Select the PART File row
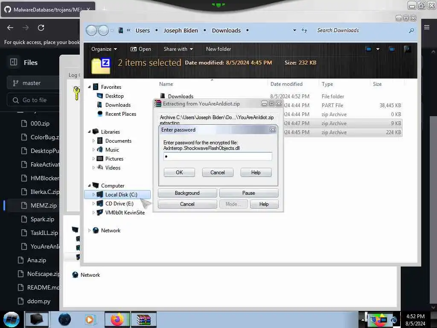 click(x=342, y=105)
